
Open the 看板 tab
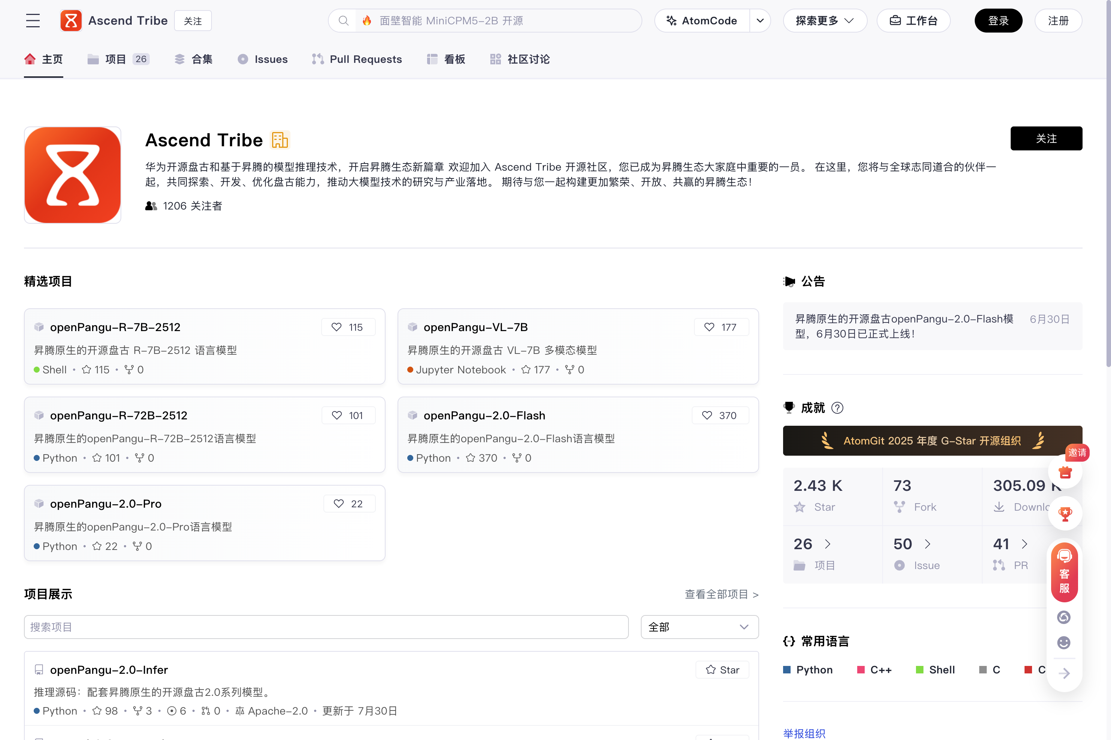click(446, 59)
